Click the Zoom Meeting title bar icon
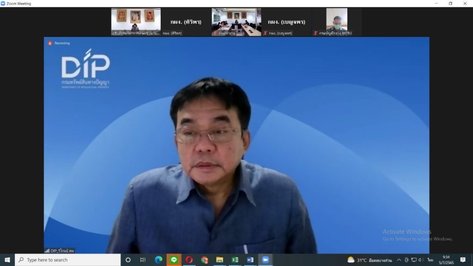 (x=3, y=4)
